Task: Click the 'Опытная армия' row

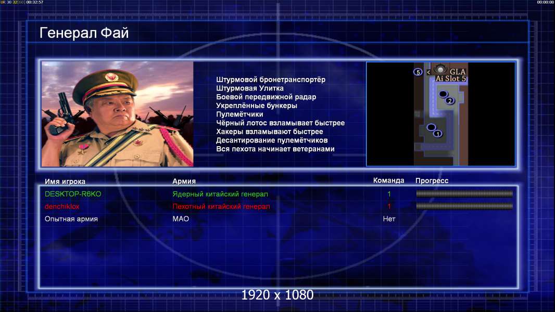Action: 279,219
